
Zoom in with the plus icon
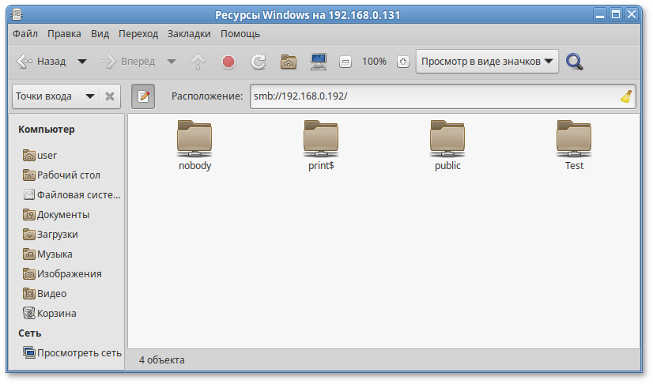[x=402, y=62]
